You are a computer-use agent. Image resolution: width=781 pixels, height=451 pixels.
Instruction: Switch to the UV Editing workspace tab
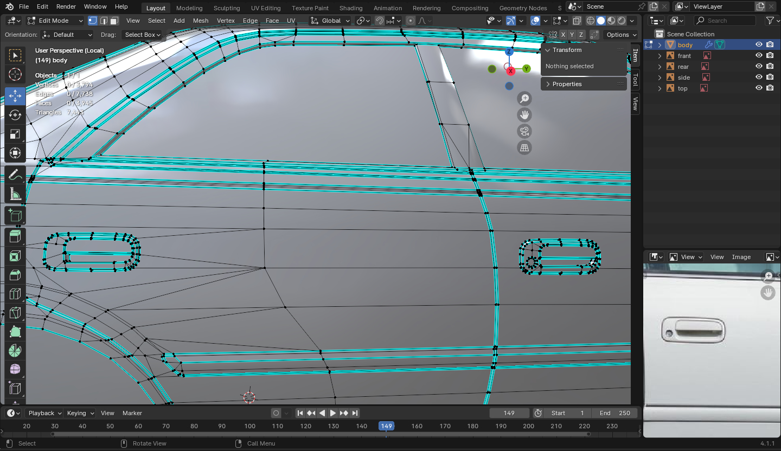266,8
